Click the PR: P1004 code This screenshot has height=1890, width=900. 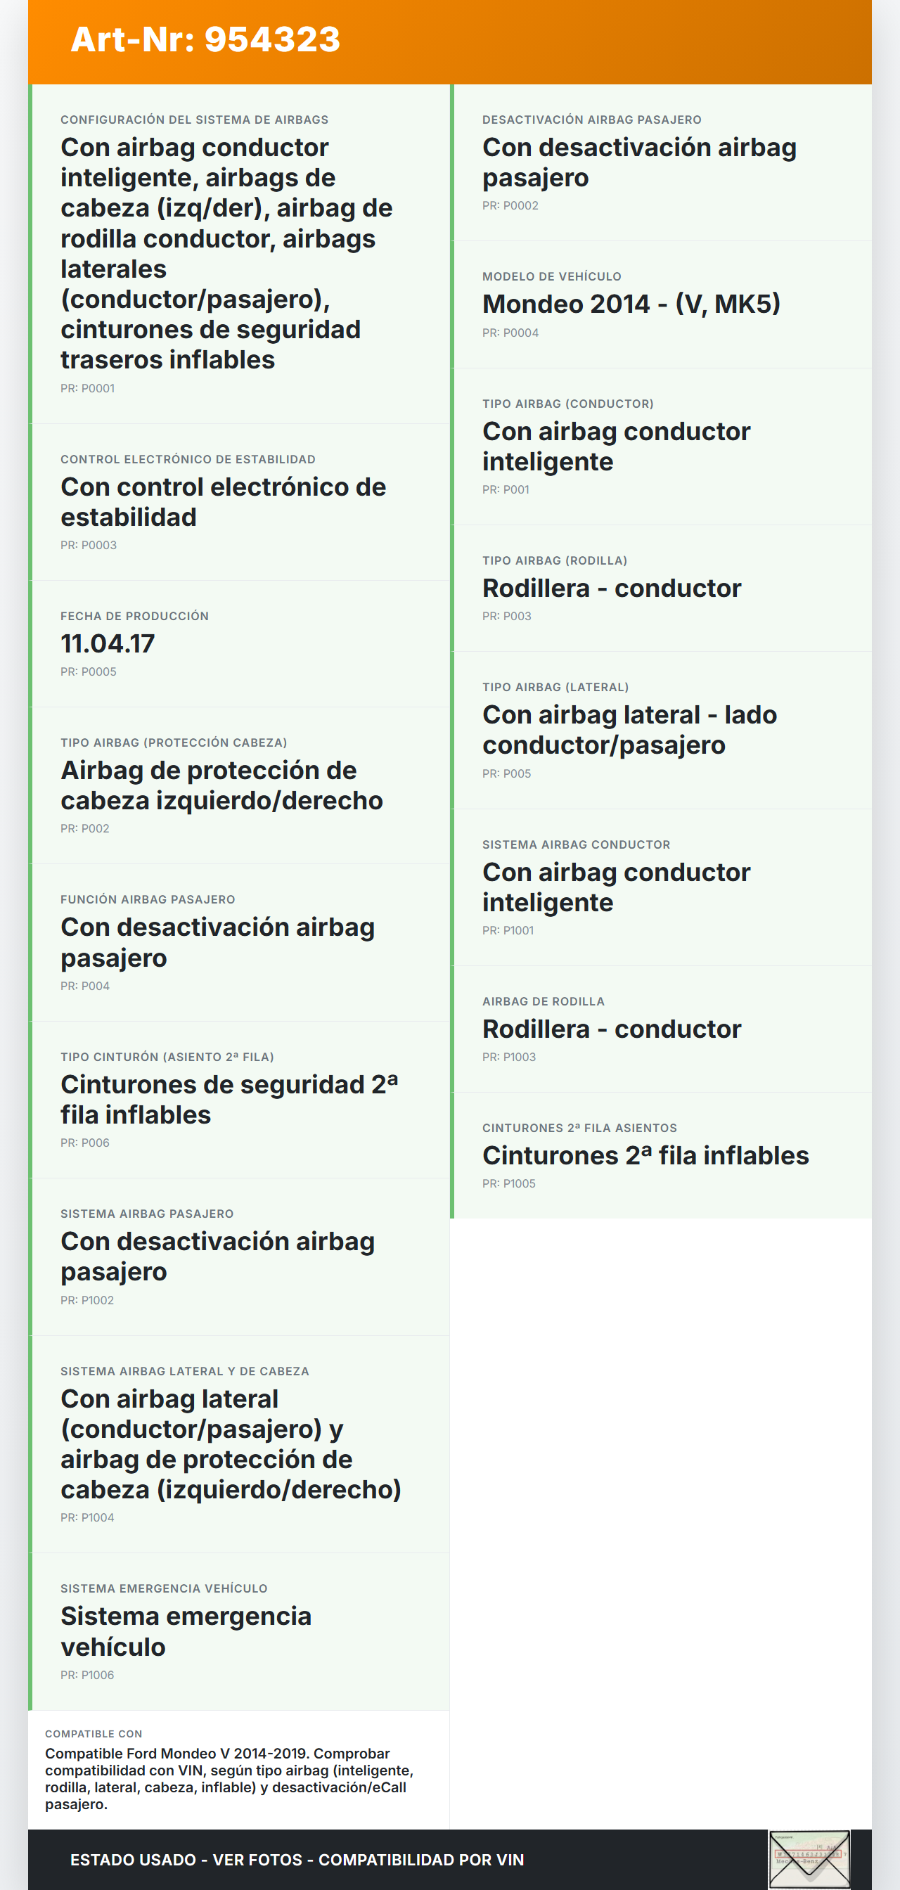(87, 1517)
